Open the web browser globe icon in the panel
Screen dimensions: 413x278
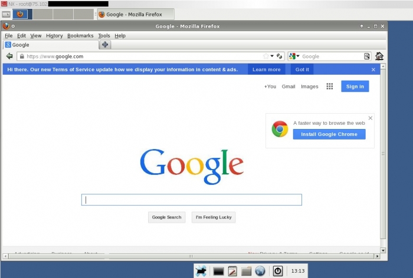(x=260, y=271)
